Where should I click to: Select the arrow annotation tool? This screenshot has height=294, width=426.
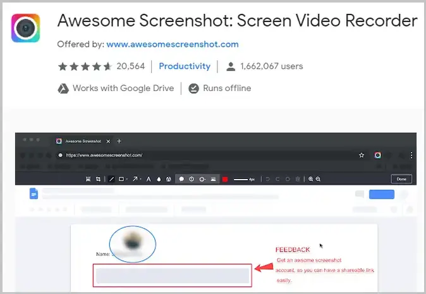135,179
